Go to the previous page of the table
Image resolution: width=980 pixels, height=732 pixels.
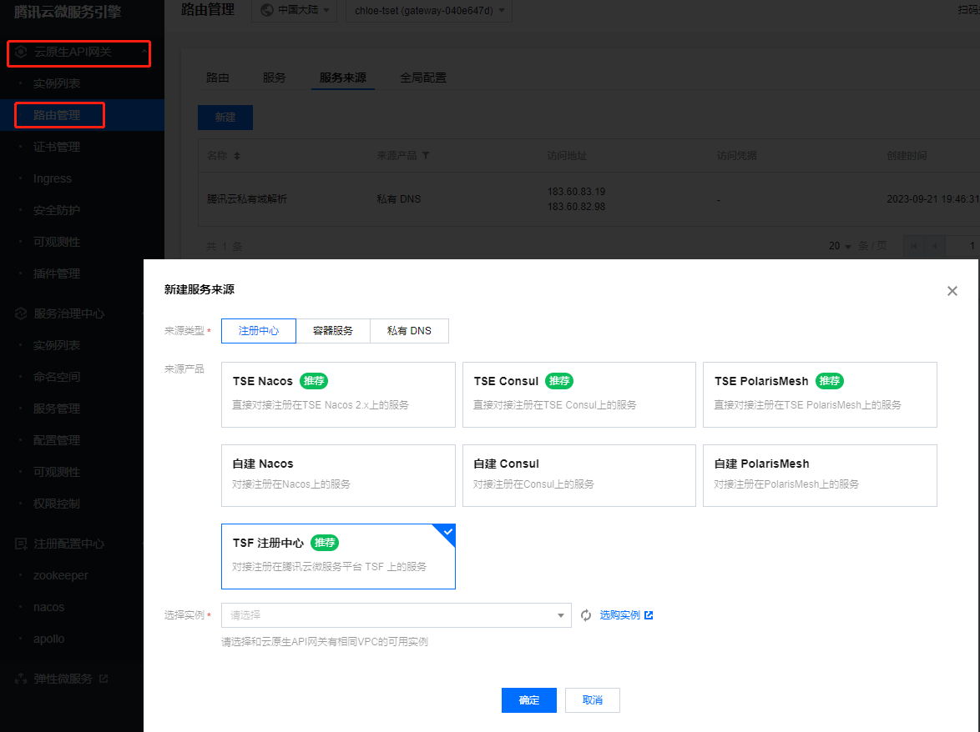pyautogui.click(x=935, y=246)
